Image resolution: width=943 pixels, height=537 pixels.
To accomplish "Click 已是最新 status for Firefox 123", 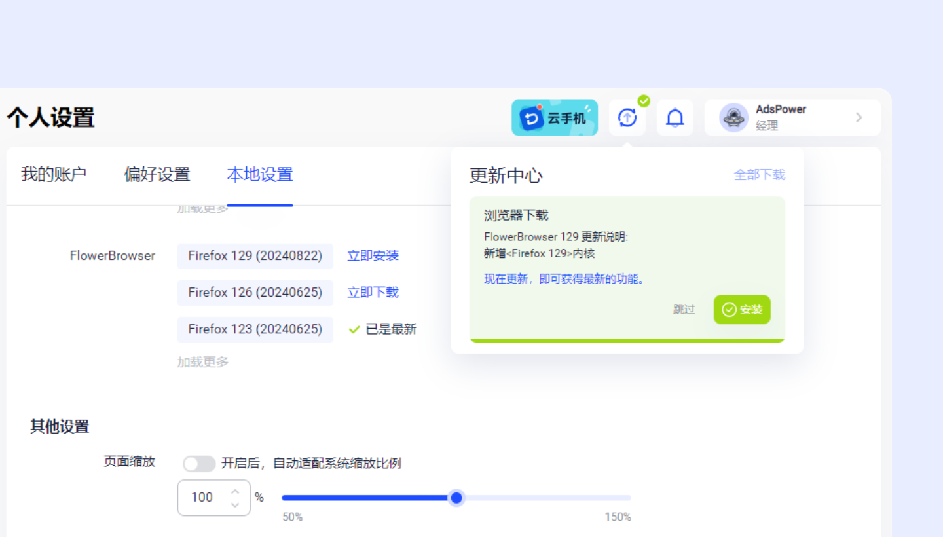I will (x=383, y=329).
